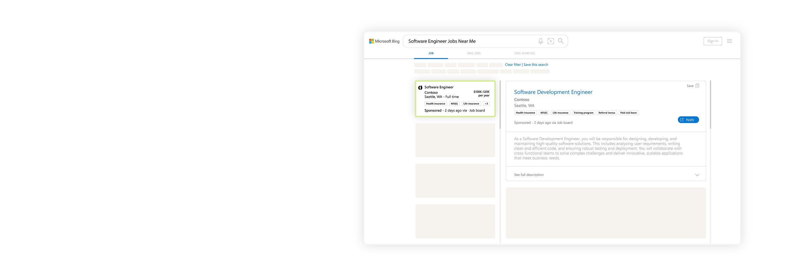
Task: Open the Software Development Engineer title link
Action: (x=553, y=92)
